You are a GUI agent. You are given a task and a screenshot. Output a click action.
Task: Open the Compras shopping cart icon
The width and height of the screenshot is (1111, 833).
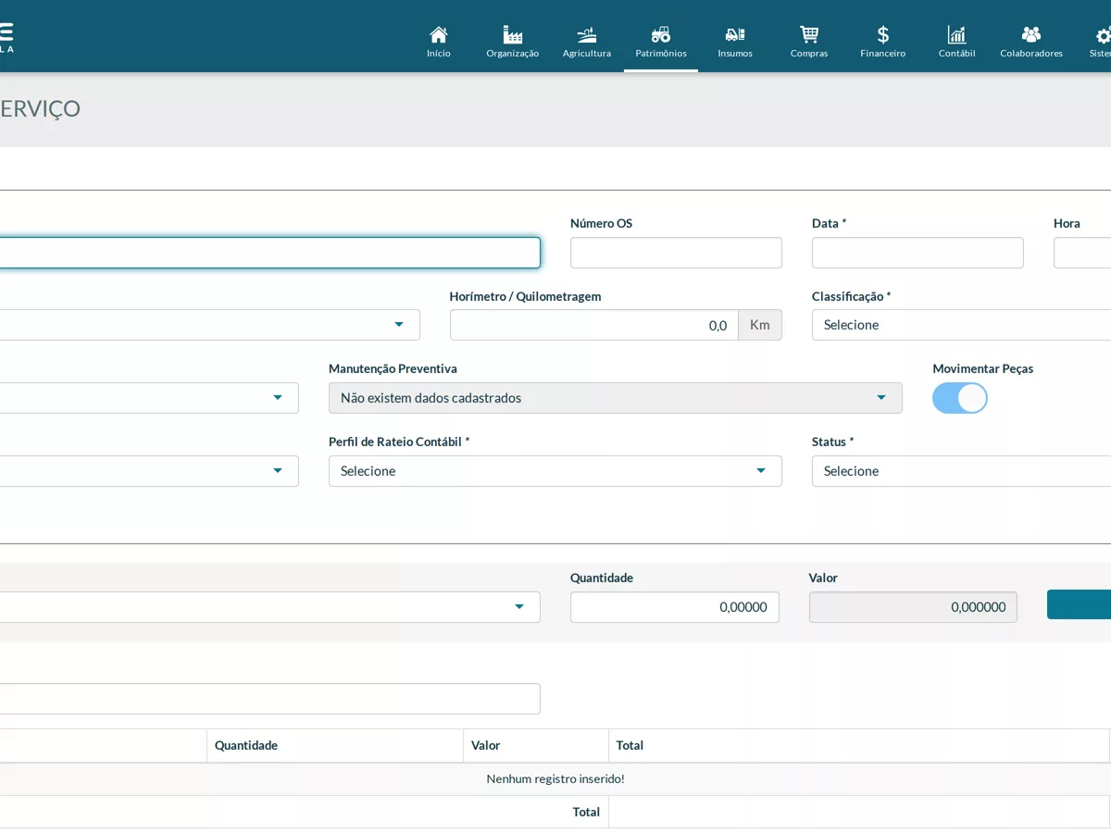point(809,35)
